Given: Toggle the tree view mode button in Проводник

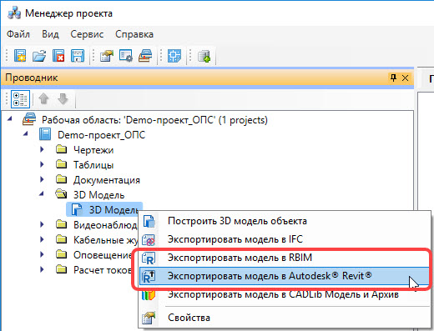Looking at the screenshot, I should (x=20, y=99).
